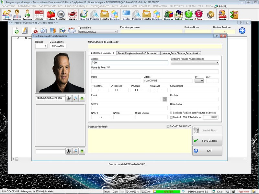Switch to Dados Complementares do Colaborador tab
The width and height of the screenshot is (259, 194).
(138, 53)
